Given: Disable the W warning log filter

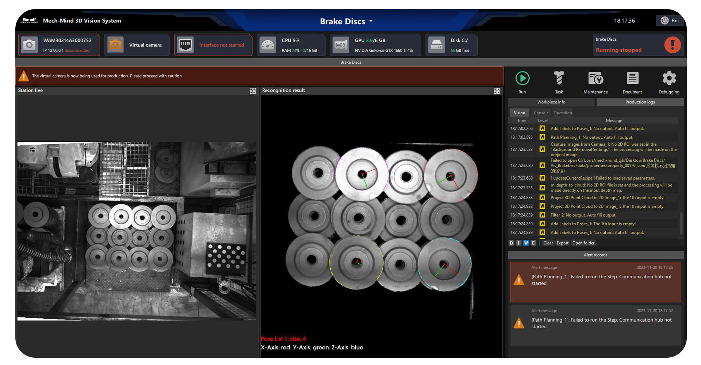Looking at the screenshot, I should coord(526,243).
